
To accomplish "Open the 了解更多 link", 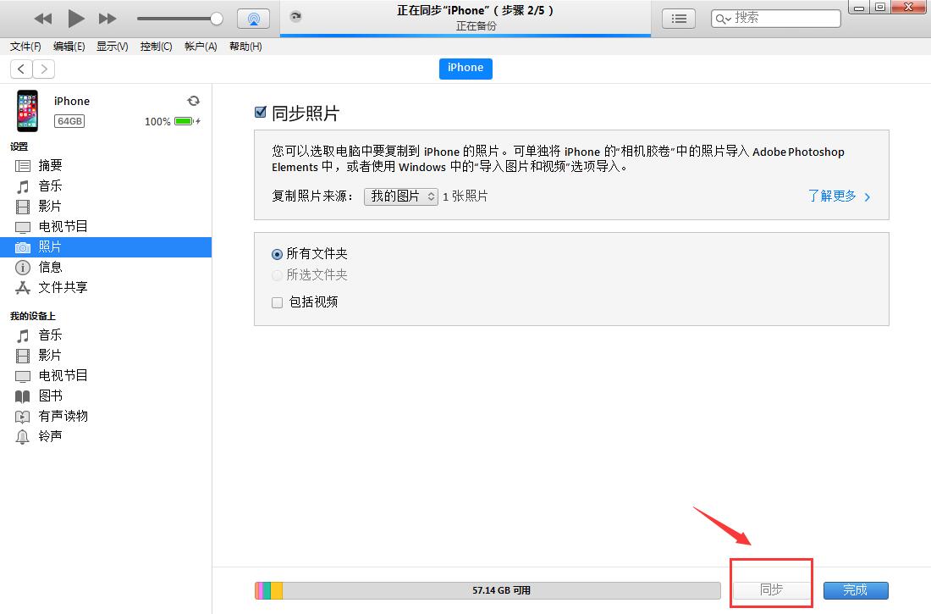I will tap(834, 196).
